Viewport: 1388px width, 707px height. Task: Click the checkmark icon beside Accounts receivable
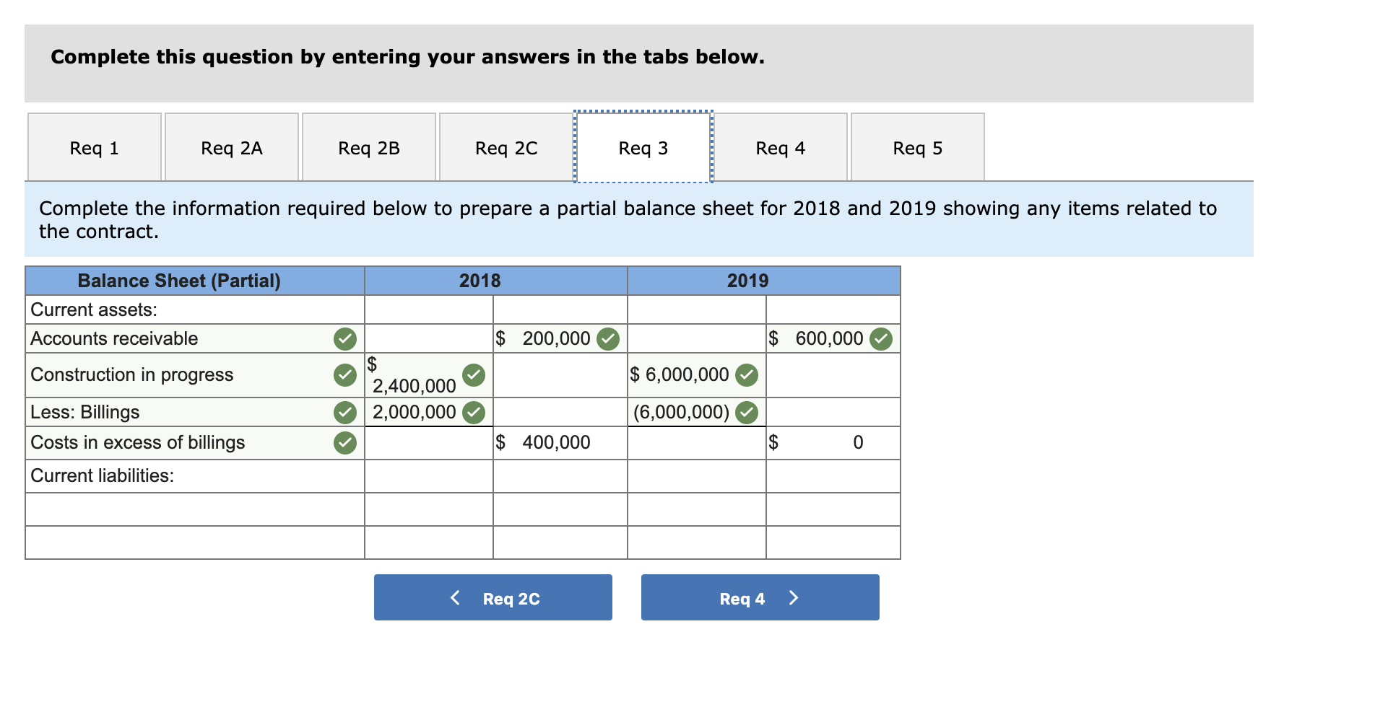[346, 338]
